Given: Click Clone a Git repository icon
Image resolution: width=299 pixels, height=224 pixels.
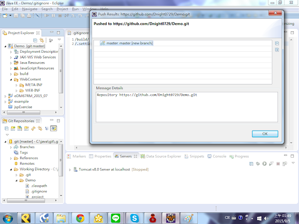Looking at the screenshot, I should 20,129.
